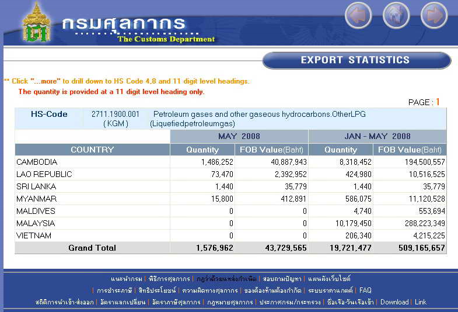Click the COUNTRY column header
The image size is (458, 312).
point(92,150)
